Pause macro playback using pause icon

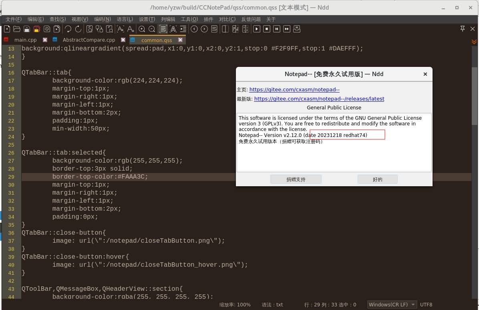point(276,29)
